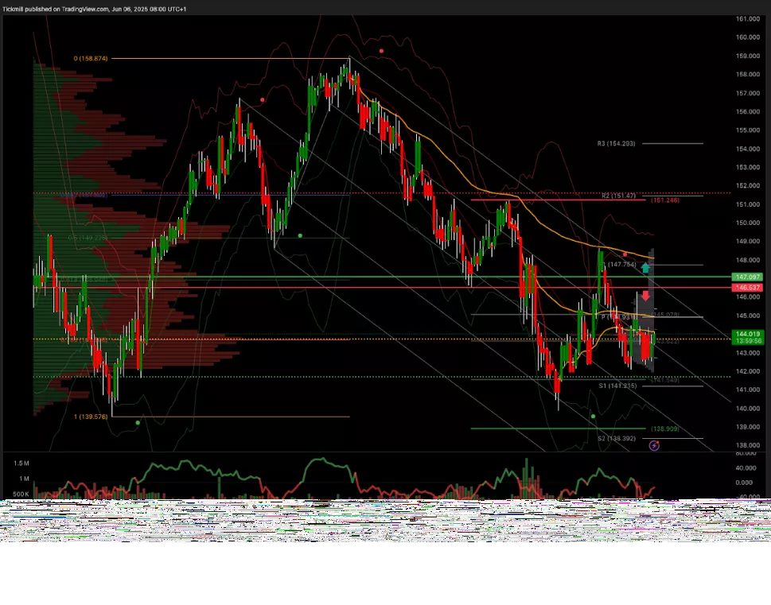Image resolution: width=771 pixels, height=605 pixels.
Task: Click the purple lightning bolt icon
Action: point(654,446)
